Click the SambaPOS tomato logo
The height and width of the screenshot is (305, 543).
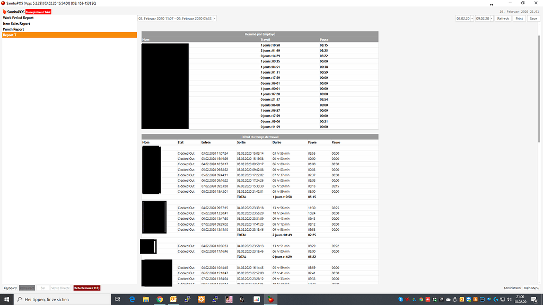pos(5,11)
